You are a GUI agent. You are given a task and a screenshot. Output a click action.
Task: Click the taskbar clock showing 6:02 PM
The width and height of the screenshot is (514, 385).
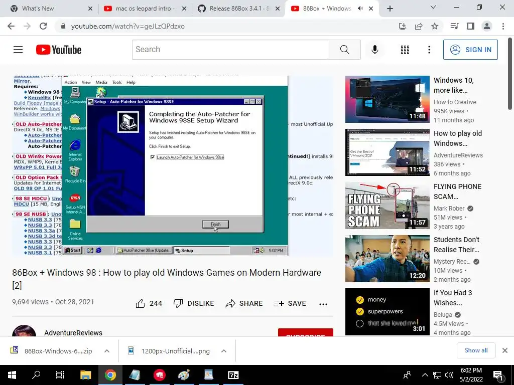pyautogui.click(x=471, y=375)
